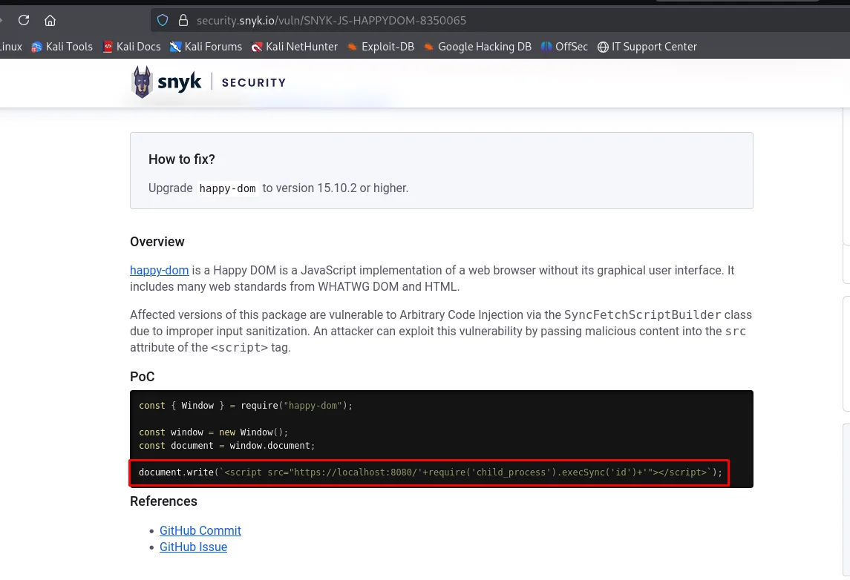Click the require("happy-dom") code line
The image size is (850, 580).
(x=246, y=406)
